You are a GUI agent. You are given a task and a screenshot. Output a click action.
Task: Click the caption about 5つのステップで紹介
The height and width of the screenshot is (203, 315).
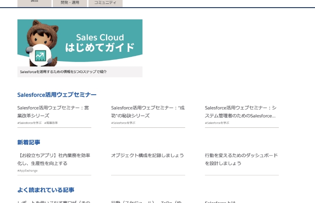(x=63, y=72)
